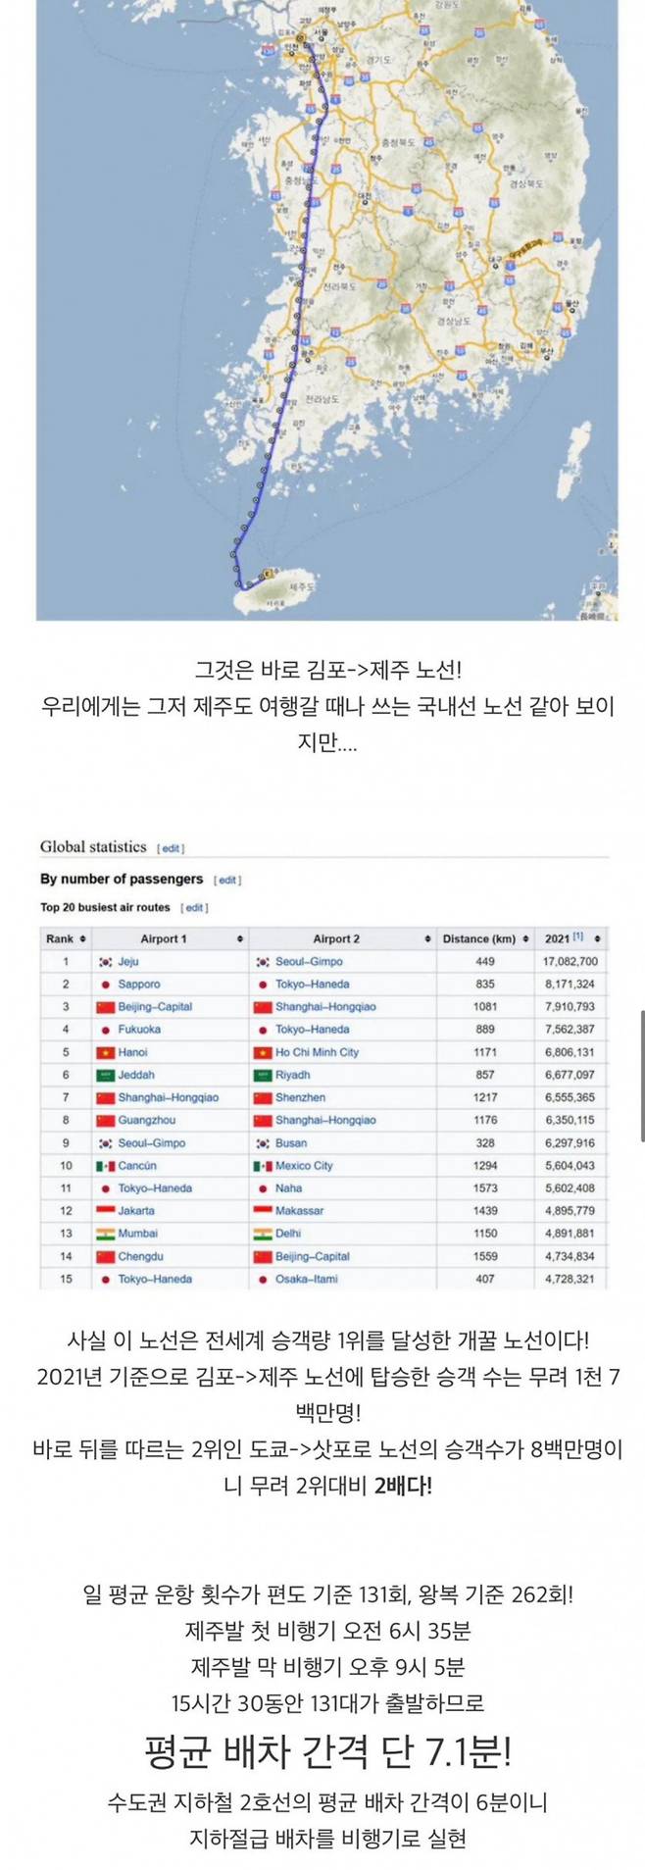Open the Seoul–Gimpo link in row 1
645x1870 pixels.
pyautogui.click(x=309, y=962)
